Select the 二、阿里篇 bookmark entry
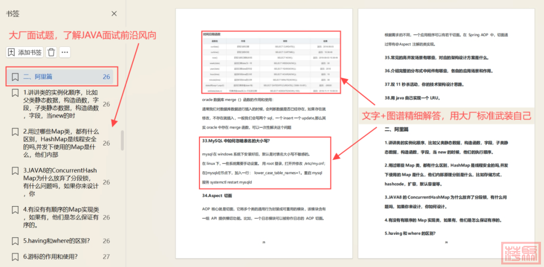Image resolution: width=544 pixels, height=267 pixels. [x=55, y=77]
